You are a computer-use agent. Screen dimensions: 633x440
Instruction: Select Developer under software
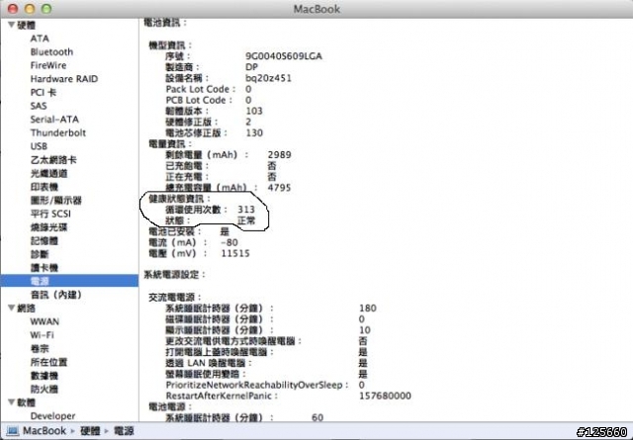pyautogui.click(x=52, y=416)
